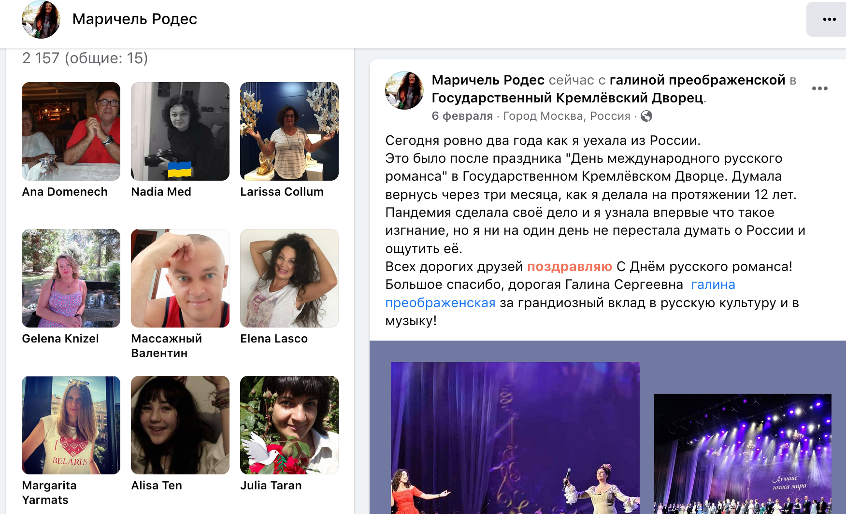Open Ana Domenech's friend photo
Screen dimensions: 846x514
(71, 131)
